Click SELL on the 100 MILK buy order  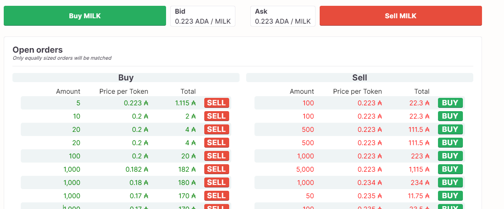[x=216, y=156]
